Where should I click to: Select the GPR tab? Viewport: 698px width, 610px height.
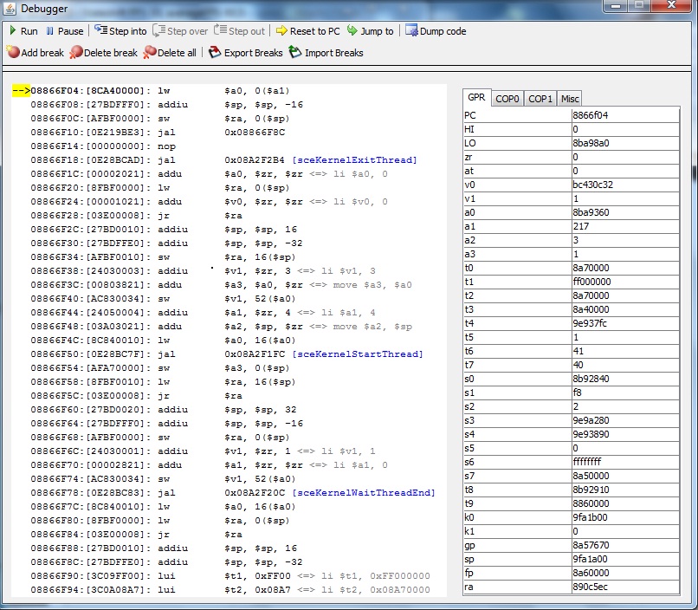(475, 99)
